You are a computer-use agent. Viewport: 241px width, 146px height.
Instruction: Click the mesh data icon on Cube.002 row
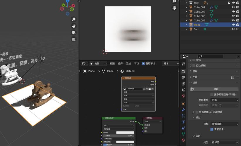click(212, 11)
